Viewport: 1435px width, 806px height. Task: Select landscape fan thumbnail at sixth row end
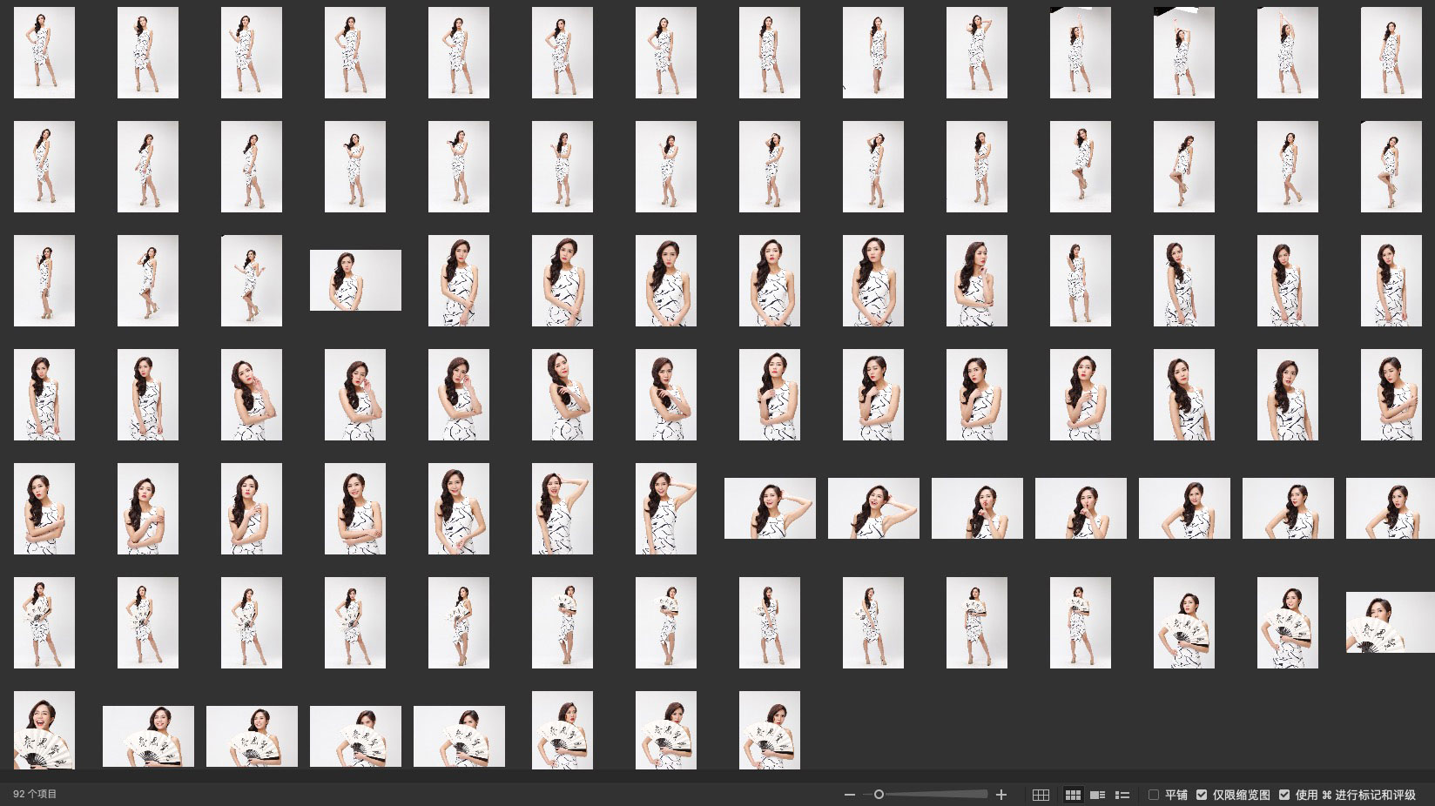click(x=1390, y=622)
